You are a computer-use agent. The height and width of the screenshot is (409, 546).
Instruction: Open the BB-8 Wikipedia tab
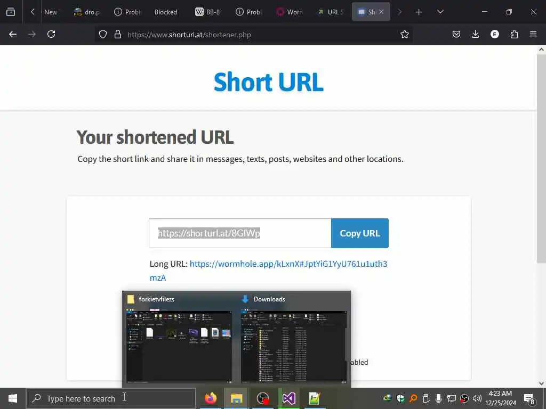click(208, 12)
